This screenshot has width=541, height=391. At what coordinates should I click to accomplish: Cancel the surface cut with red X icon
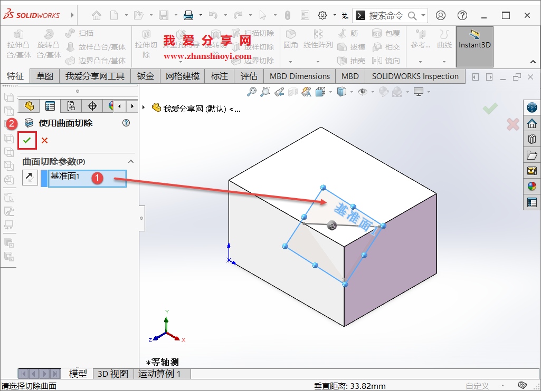click(45, 139)
